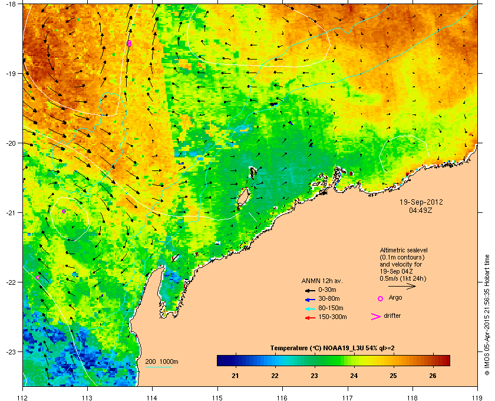Image resolution: width=495 pixels, height=401 pixels.
Task: Click the '30-80m' depth label
Action: 329,298
